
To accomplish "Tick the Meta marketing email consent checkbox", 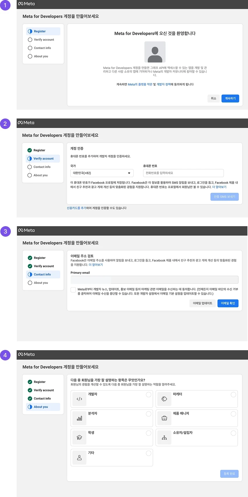I will point(73,290).
